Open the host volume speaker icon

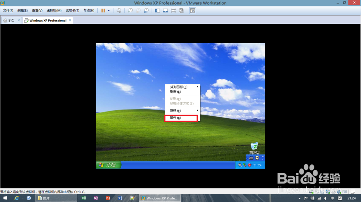325,198
